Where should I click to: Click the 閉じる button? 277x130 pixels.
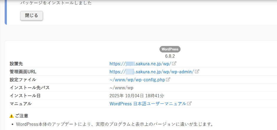pos(32,16)
